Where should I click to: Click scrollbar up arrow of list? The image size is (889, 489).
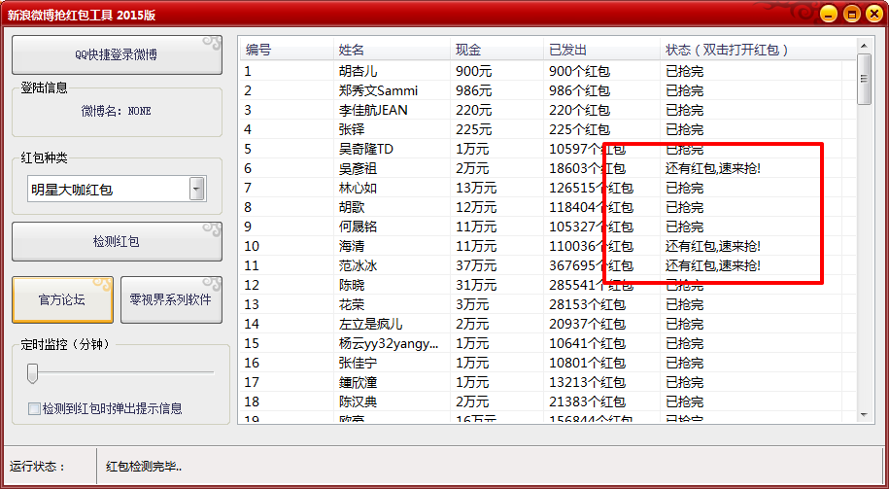[864, 46]
